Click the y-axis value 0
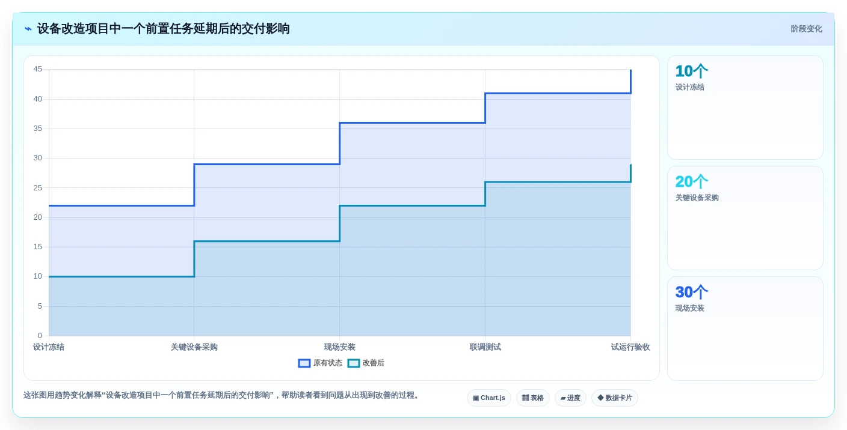The width and height of the screenshot is (847, 430). pos(40,336)
